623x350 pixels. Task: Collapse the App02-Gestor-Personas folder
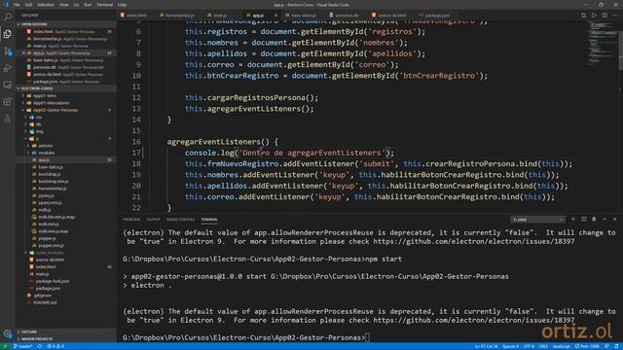55,110
